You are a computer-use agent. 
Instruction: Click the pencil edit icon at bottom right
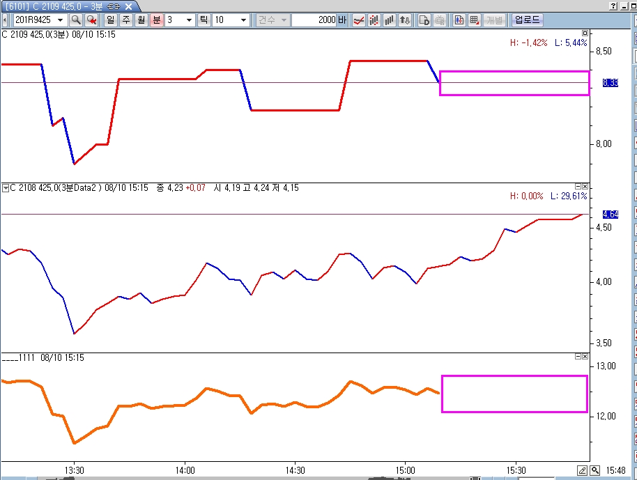click(583, 471)
